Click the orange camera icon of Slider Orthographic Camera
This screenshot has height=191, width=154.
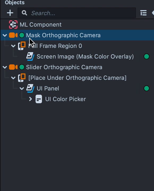[x=13, y=67]
